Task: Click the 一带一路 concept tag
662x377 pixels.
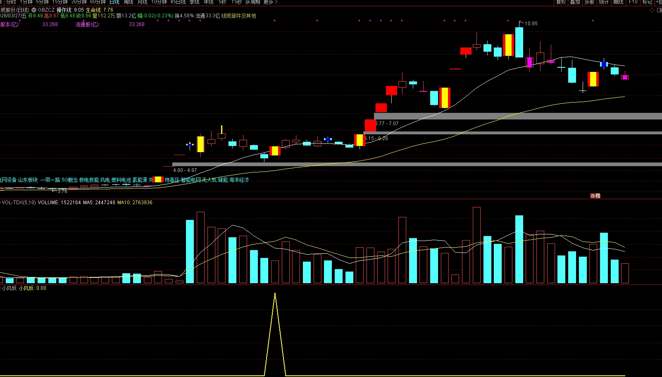Action: tap(50, 180)
